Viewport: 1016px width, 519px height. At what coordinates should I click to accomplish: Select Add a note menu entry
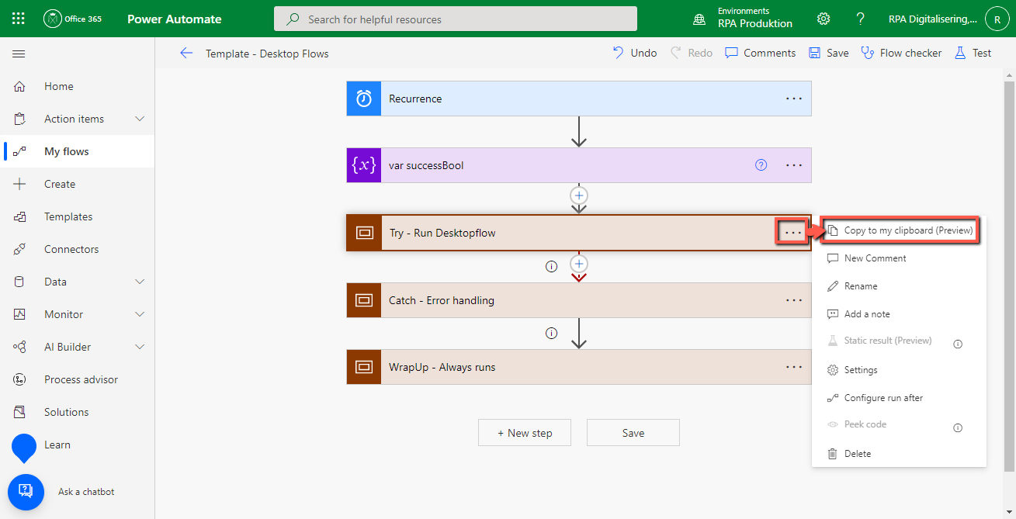pyautogui.click(x=899, y=314)
